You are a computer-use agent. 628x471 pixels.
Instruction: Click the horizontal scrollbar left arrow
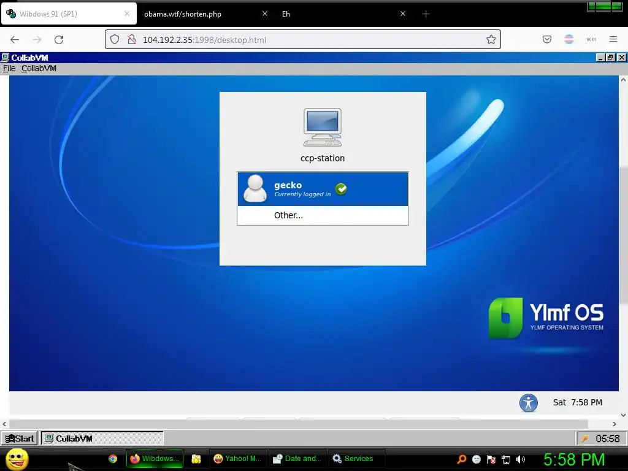coord(4,424)
